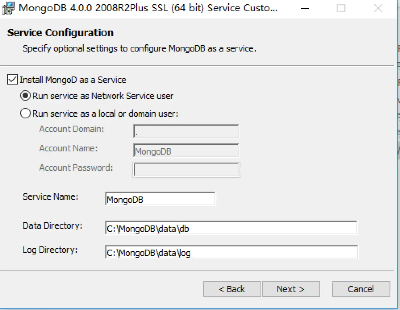Click the Account Name field
This screenshot has height=310, width=400.
[186, 151]
